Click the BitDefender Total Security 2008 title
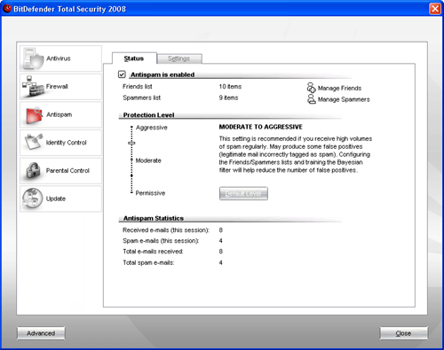Screen dimensions: 444x350 click(x=70, y=9)
